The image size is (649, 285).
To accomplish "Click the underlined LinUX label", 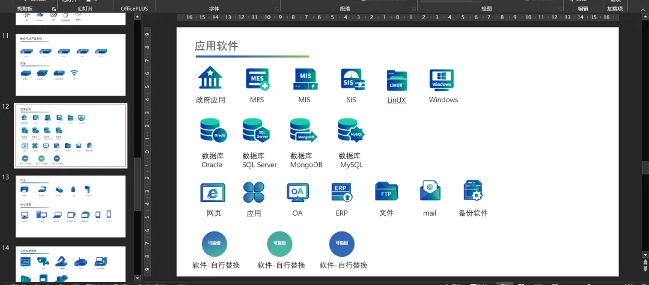I will [x=397, y=100].
